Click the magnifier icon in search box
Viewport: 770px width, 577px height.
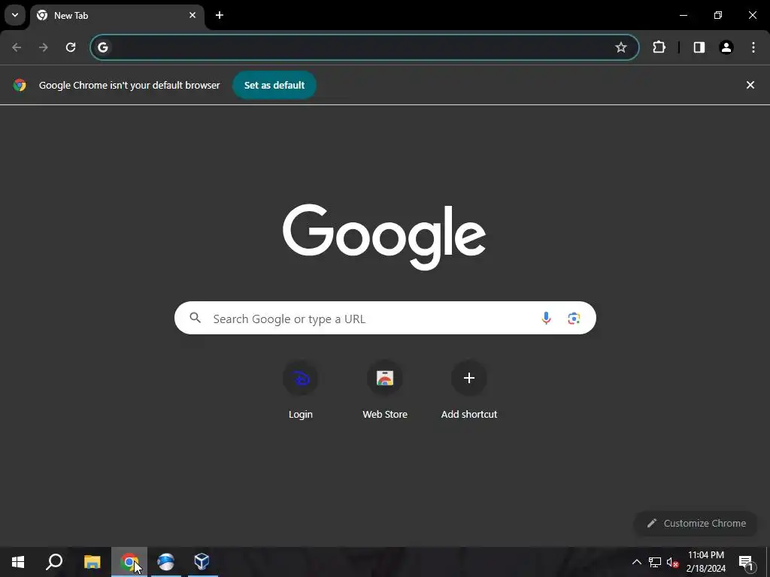tap(195, 318)
